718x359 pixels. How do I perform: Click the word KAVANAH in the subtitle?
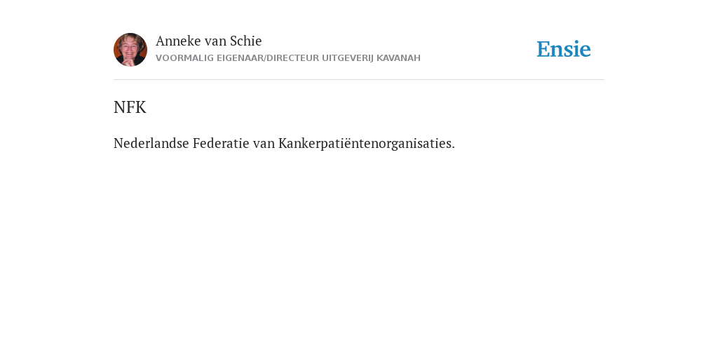click(x=398, y=58)
